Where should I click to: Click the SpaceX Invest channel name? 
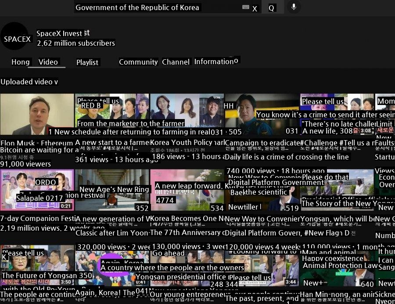pos(59,33)
